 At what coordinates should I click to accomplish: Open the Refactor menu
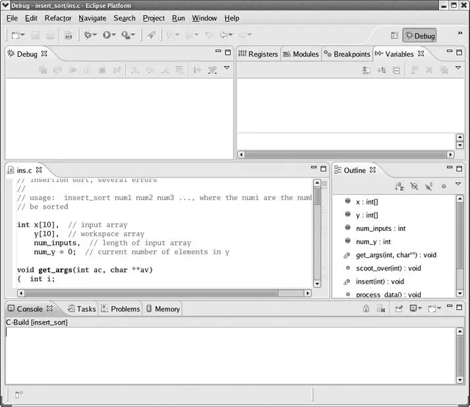tap(58, 18)
